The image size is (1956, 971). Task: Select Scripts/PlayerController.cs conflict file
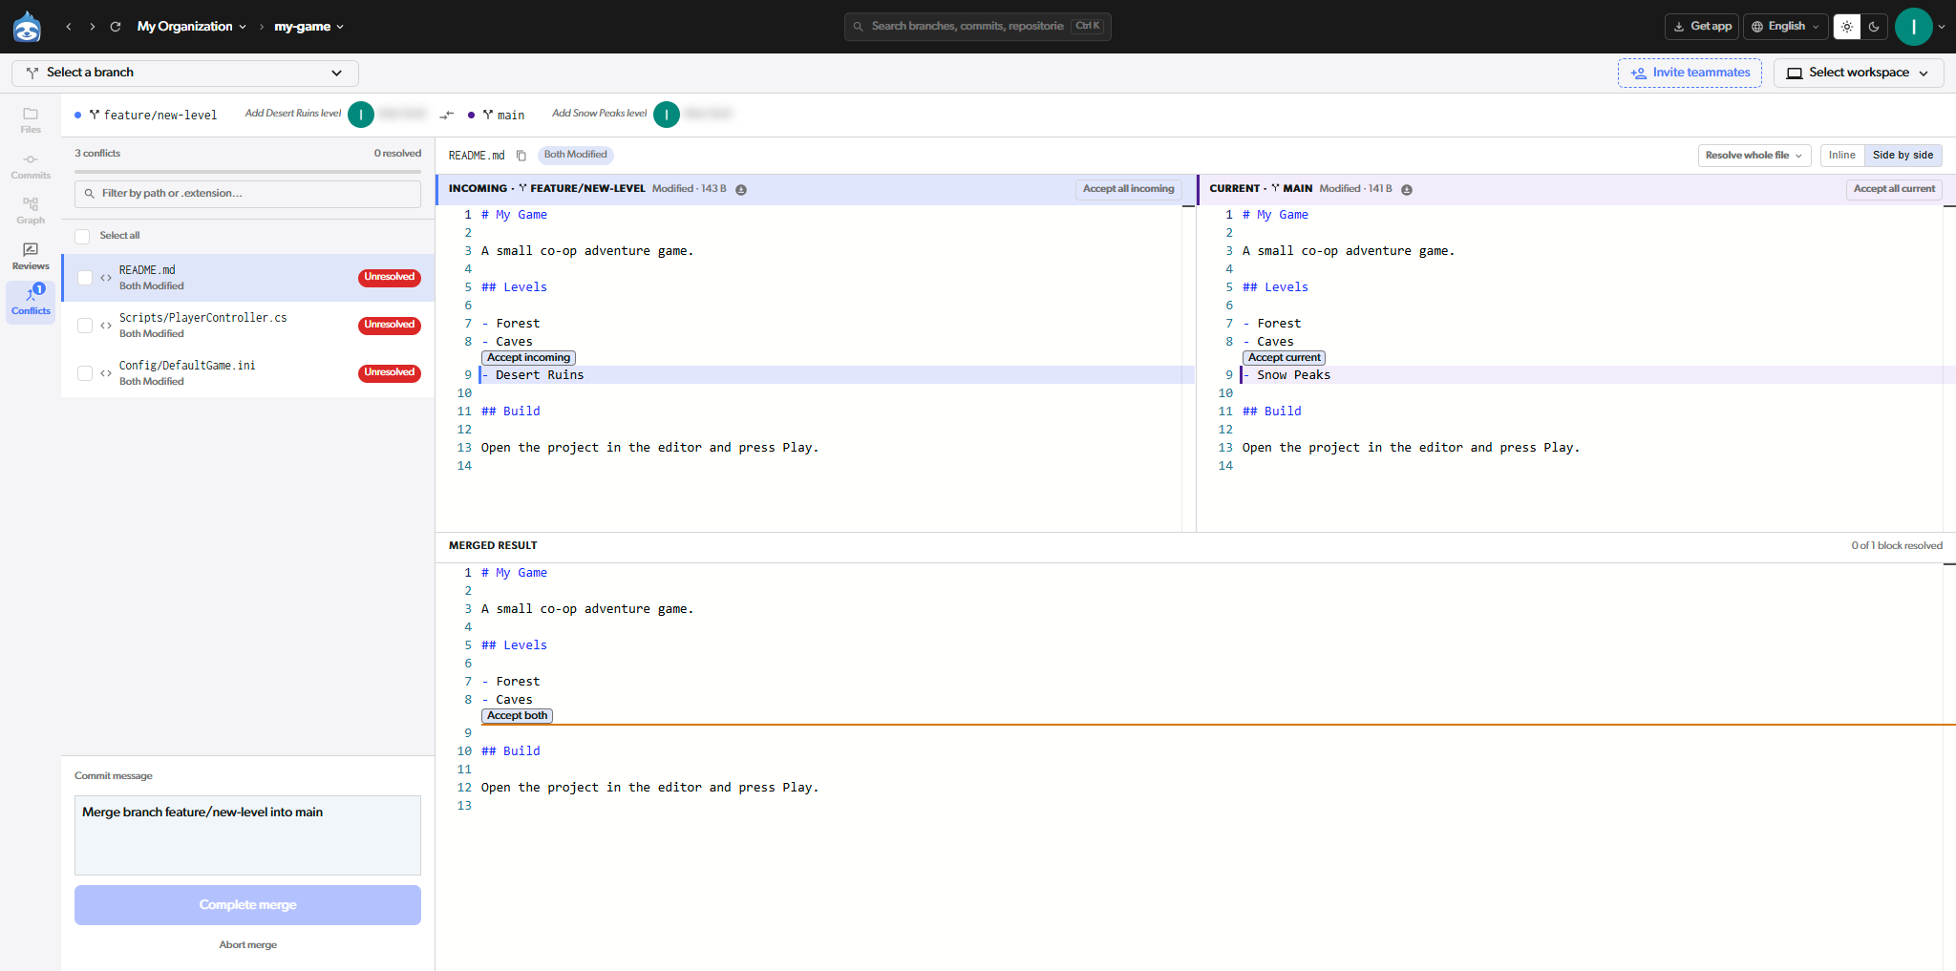tap(247, 326)
